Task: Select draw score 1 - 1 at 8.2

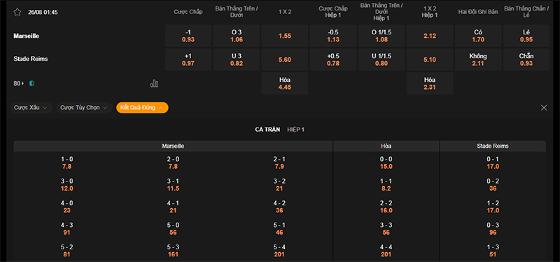Action: pos(386,185)
